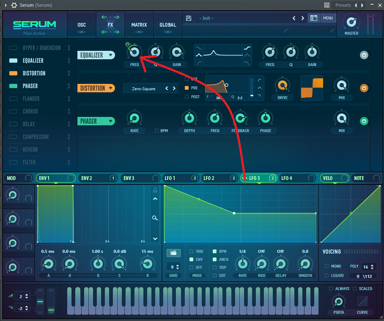
Task: Switch to the GLOBAL tab
Action: (x=168, y=25)
